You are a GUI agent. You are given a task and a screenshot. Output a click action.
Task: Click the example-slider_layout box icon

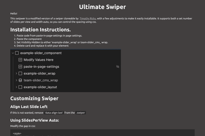point(20,87)
